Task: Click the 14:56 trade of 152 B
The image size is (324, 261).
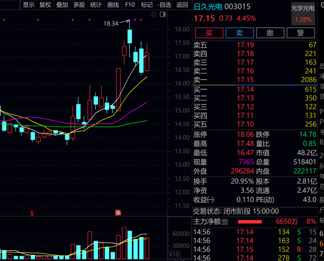Action: (255, 249)
